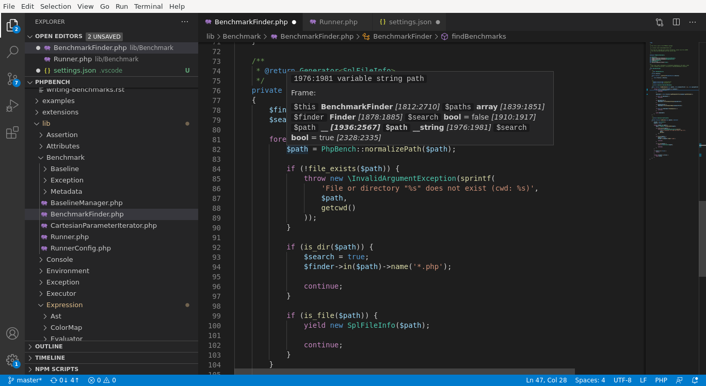The height and width of the screenshot is (386, 706).
Task: Click the master* branch status item
Action: 25,380
